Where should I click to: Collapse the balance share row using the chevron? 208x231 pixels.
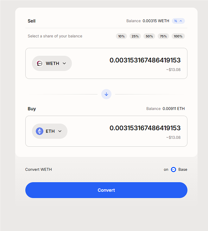[x=181, y=21]
